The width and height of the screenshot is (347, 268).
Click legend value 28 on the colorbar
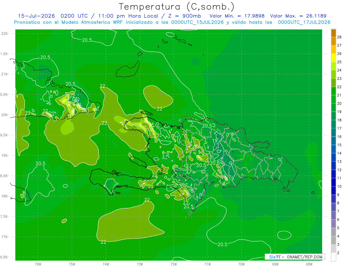pos(339,37)
